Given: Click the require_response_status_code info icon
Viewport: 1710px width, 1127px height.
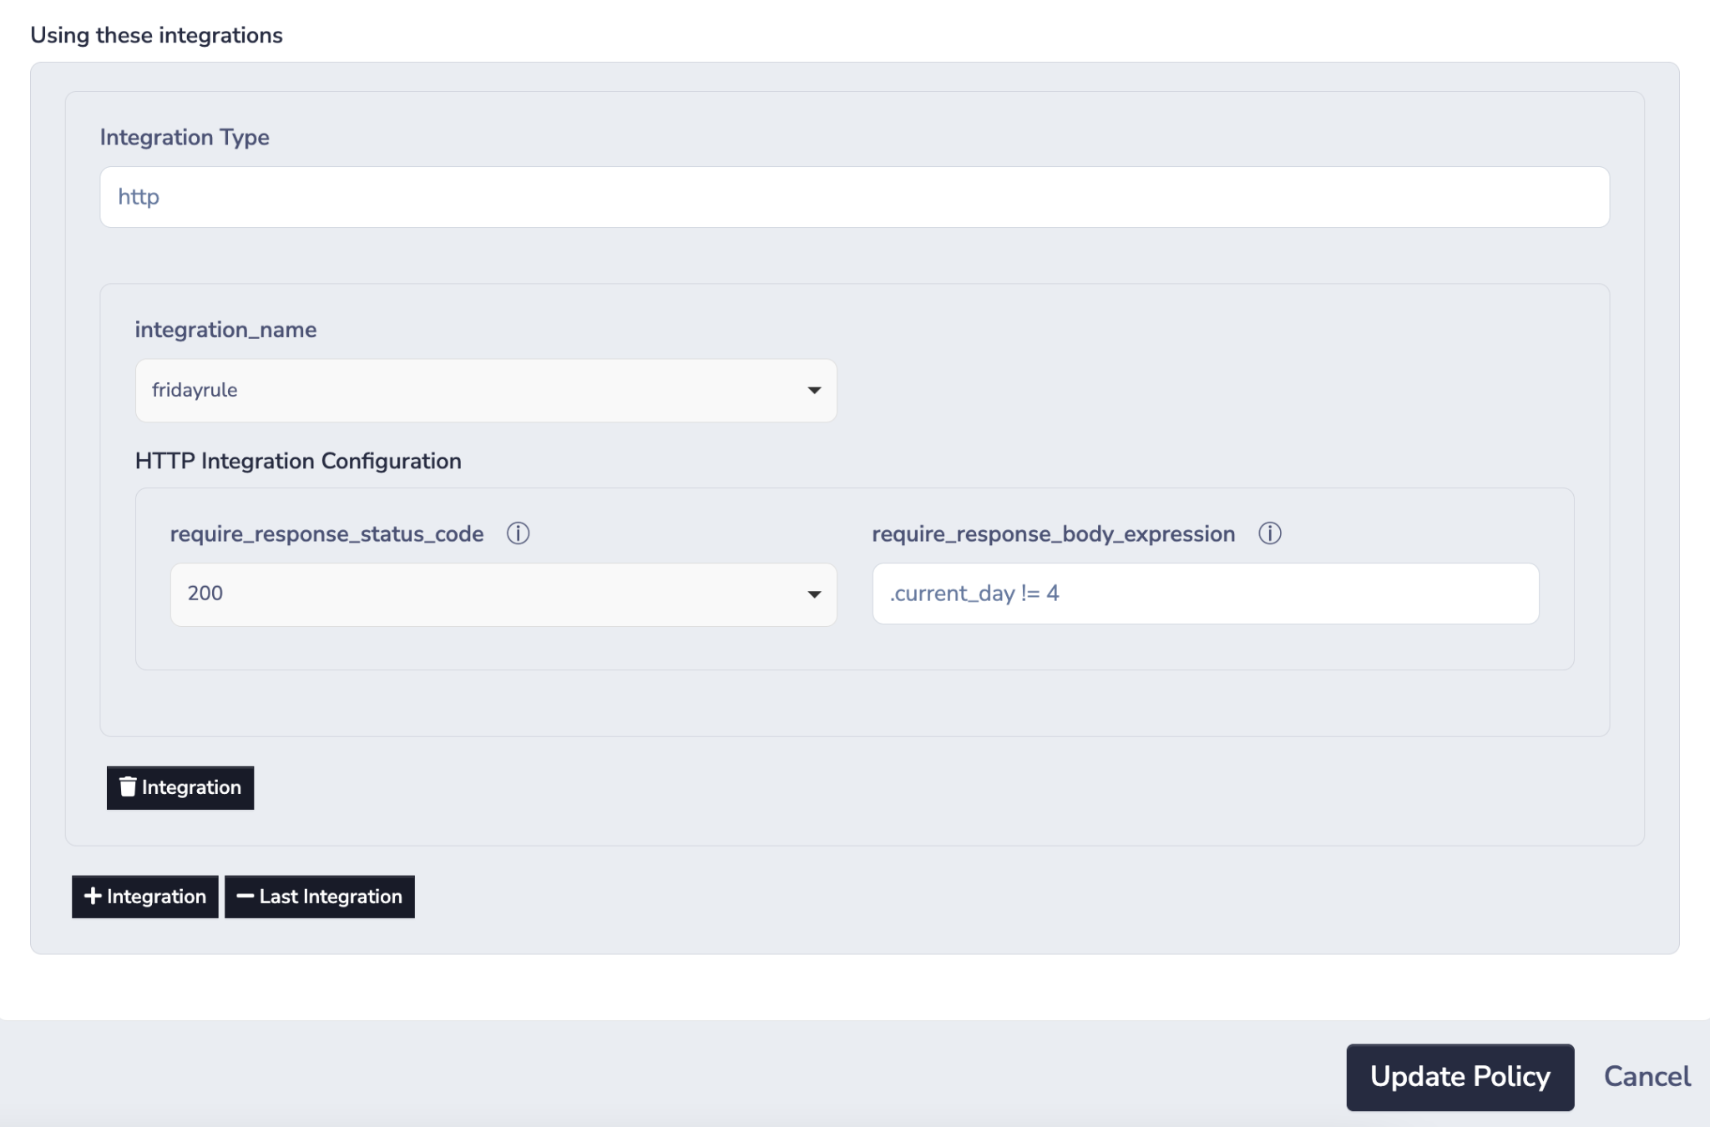Looking at the screenshot, I should 518,533.
